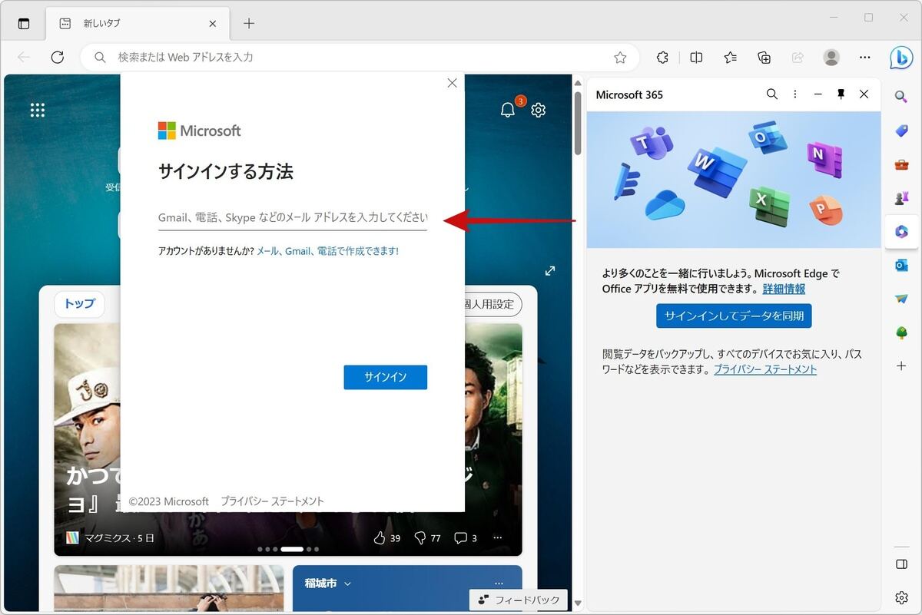
Task: Open comments on the news story
Action: (466, 538)
